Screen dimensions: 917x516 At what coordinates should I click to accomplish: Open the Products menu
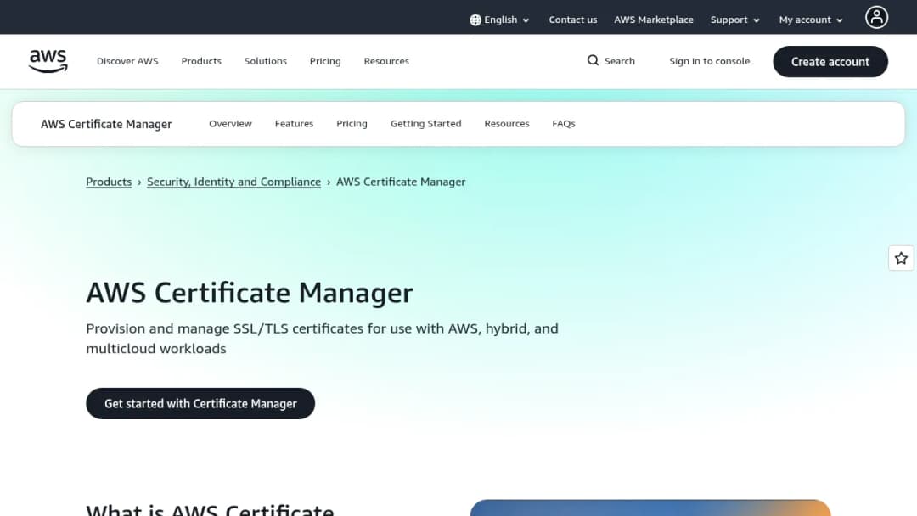[201, 61]
